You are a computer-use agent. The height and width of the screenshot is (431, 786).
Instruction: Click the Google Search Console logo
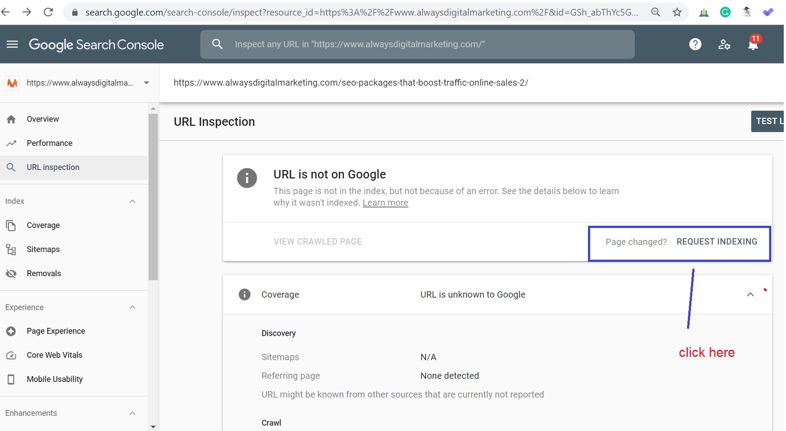(96, 45)
